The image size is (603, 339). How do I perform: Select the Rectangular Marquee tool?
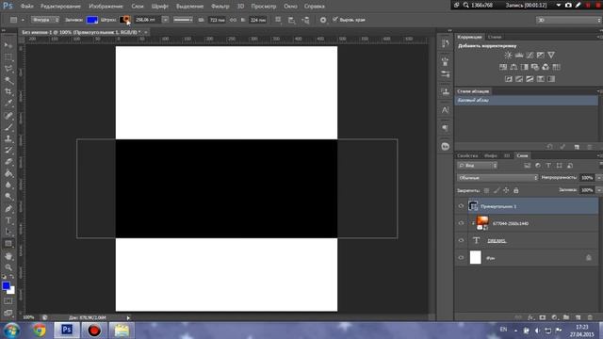tap(8, 56)
